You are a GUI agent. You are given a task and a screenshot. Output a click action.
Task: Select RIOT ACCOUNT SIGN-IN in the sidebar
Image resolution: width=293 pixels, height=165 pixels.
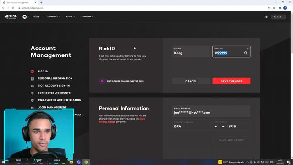[54, 86]
